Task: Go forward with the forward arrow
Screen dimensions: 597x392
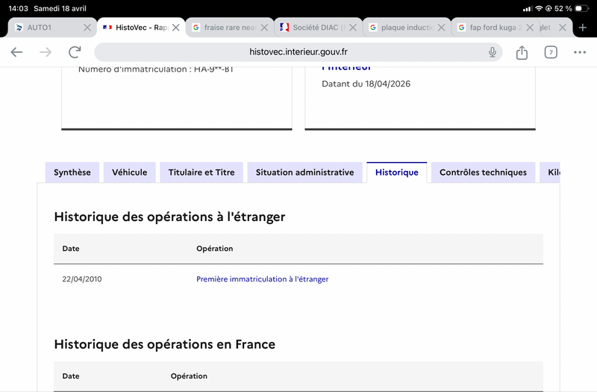Action: click(x=46, y=52)
